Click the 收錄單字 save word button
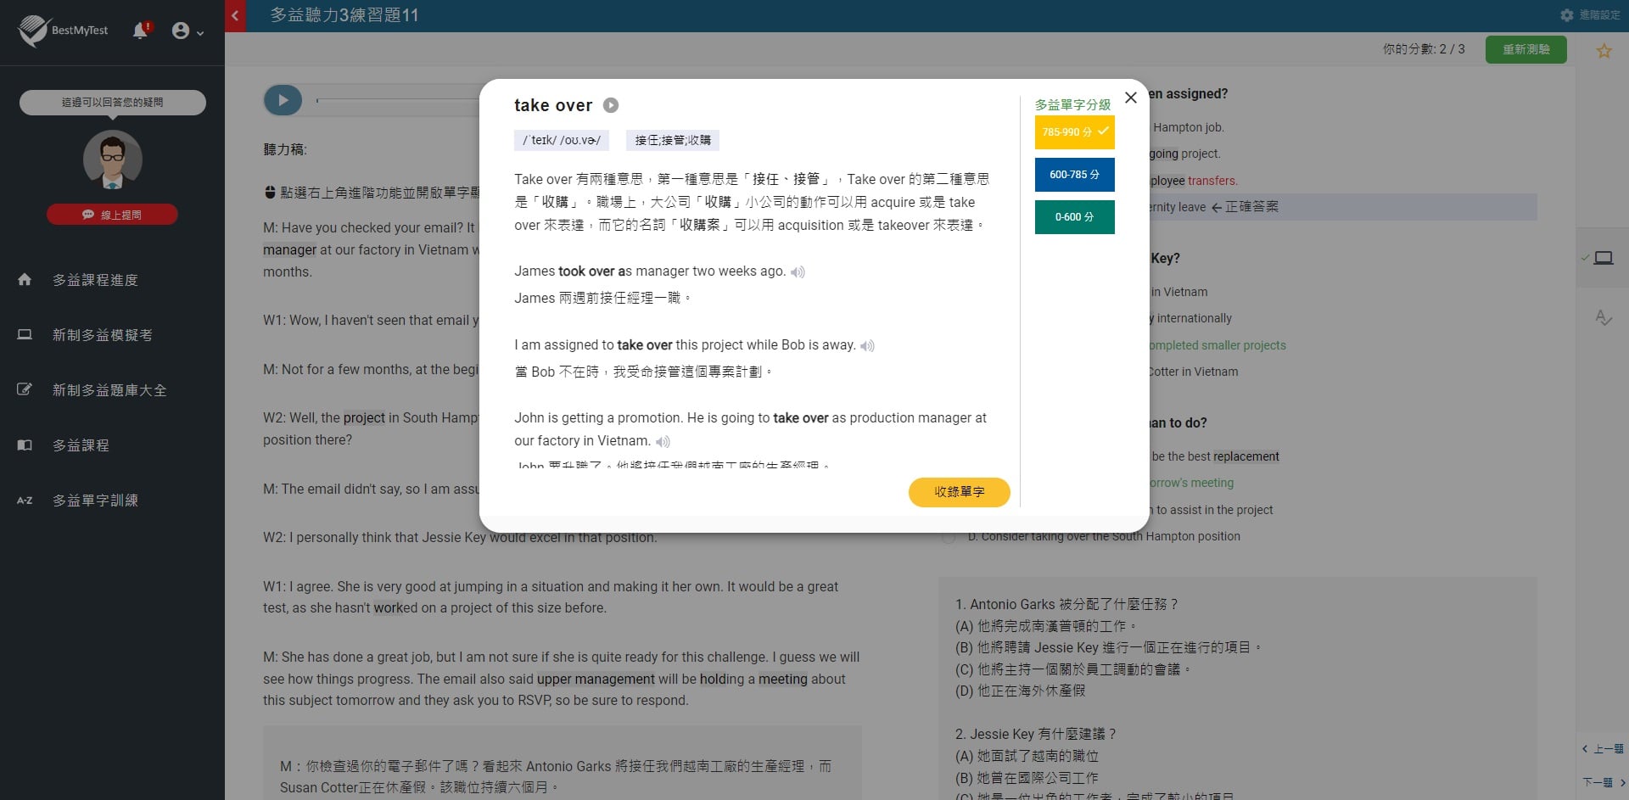1629x800 pixels. [959, 492]
